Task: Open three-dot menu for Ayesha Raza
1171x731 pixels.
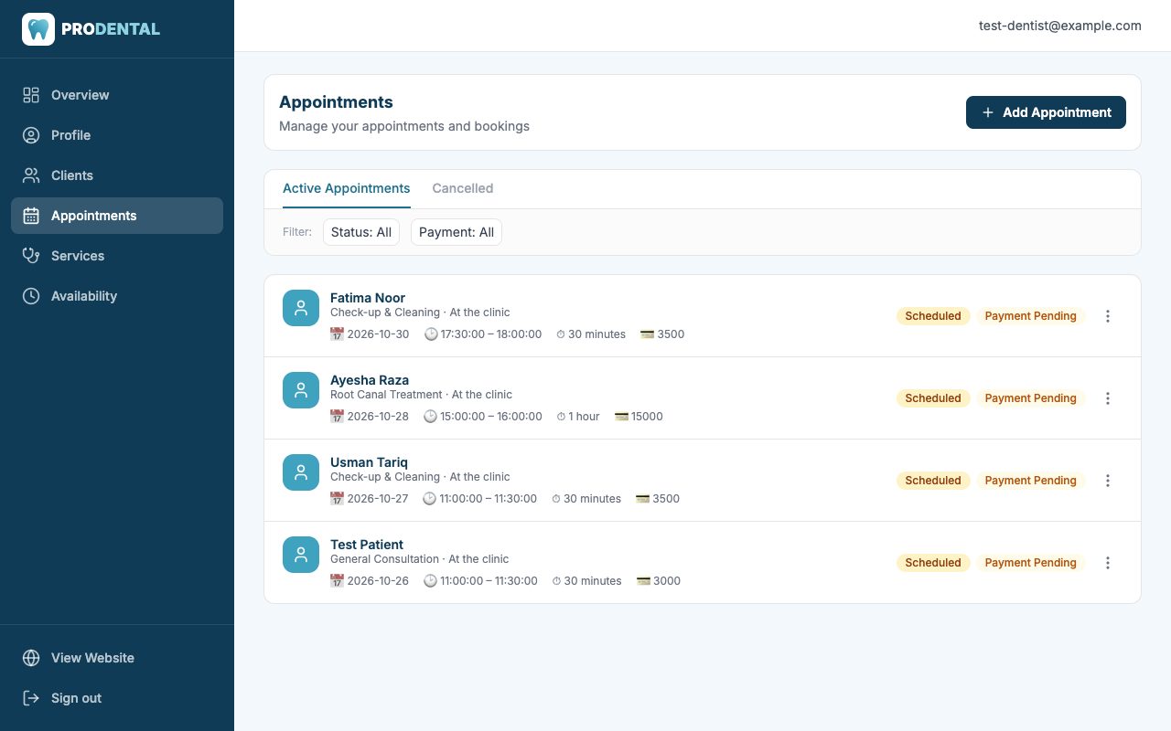Action: (1108, 398)
